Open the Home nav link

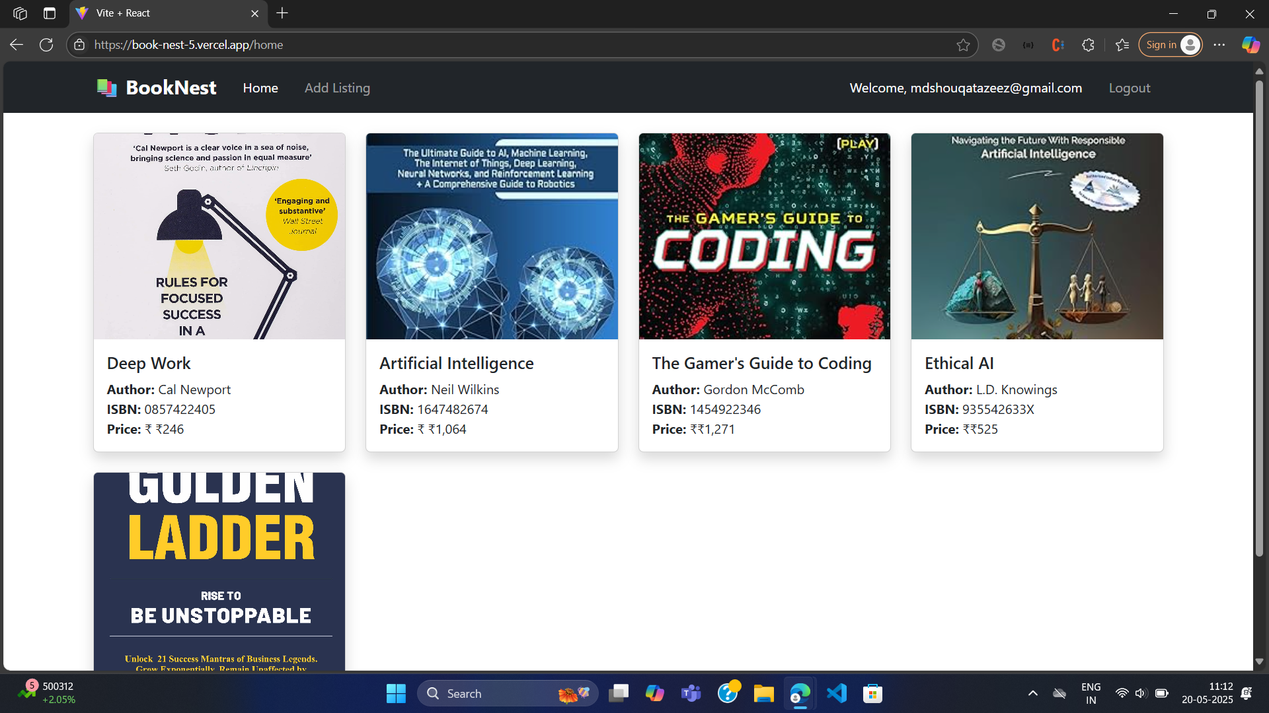(x=260, y=88)
